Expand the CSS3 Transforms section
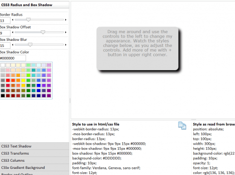 tap(35, 153)
